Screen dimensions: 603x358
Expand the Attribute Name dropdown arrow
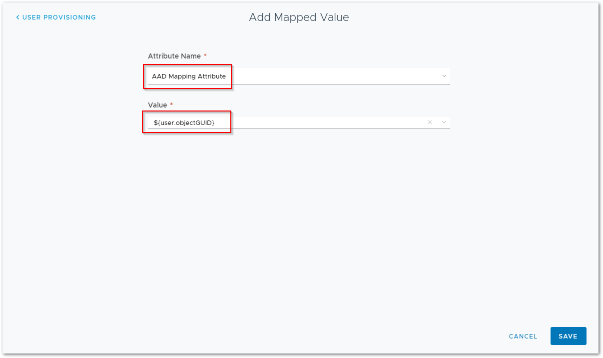tap(444, 76)
